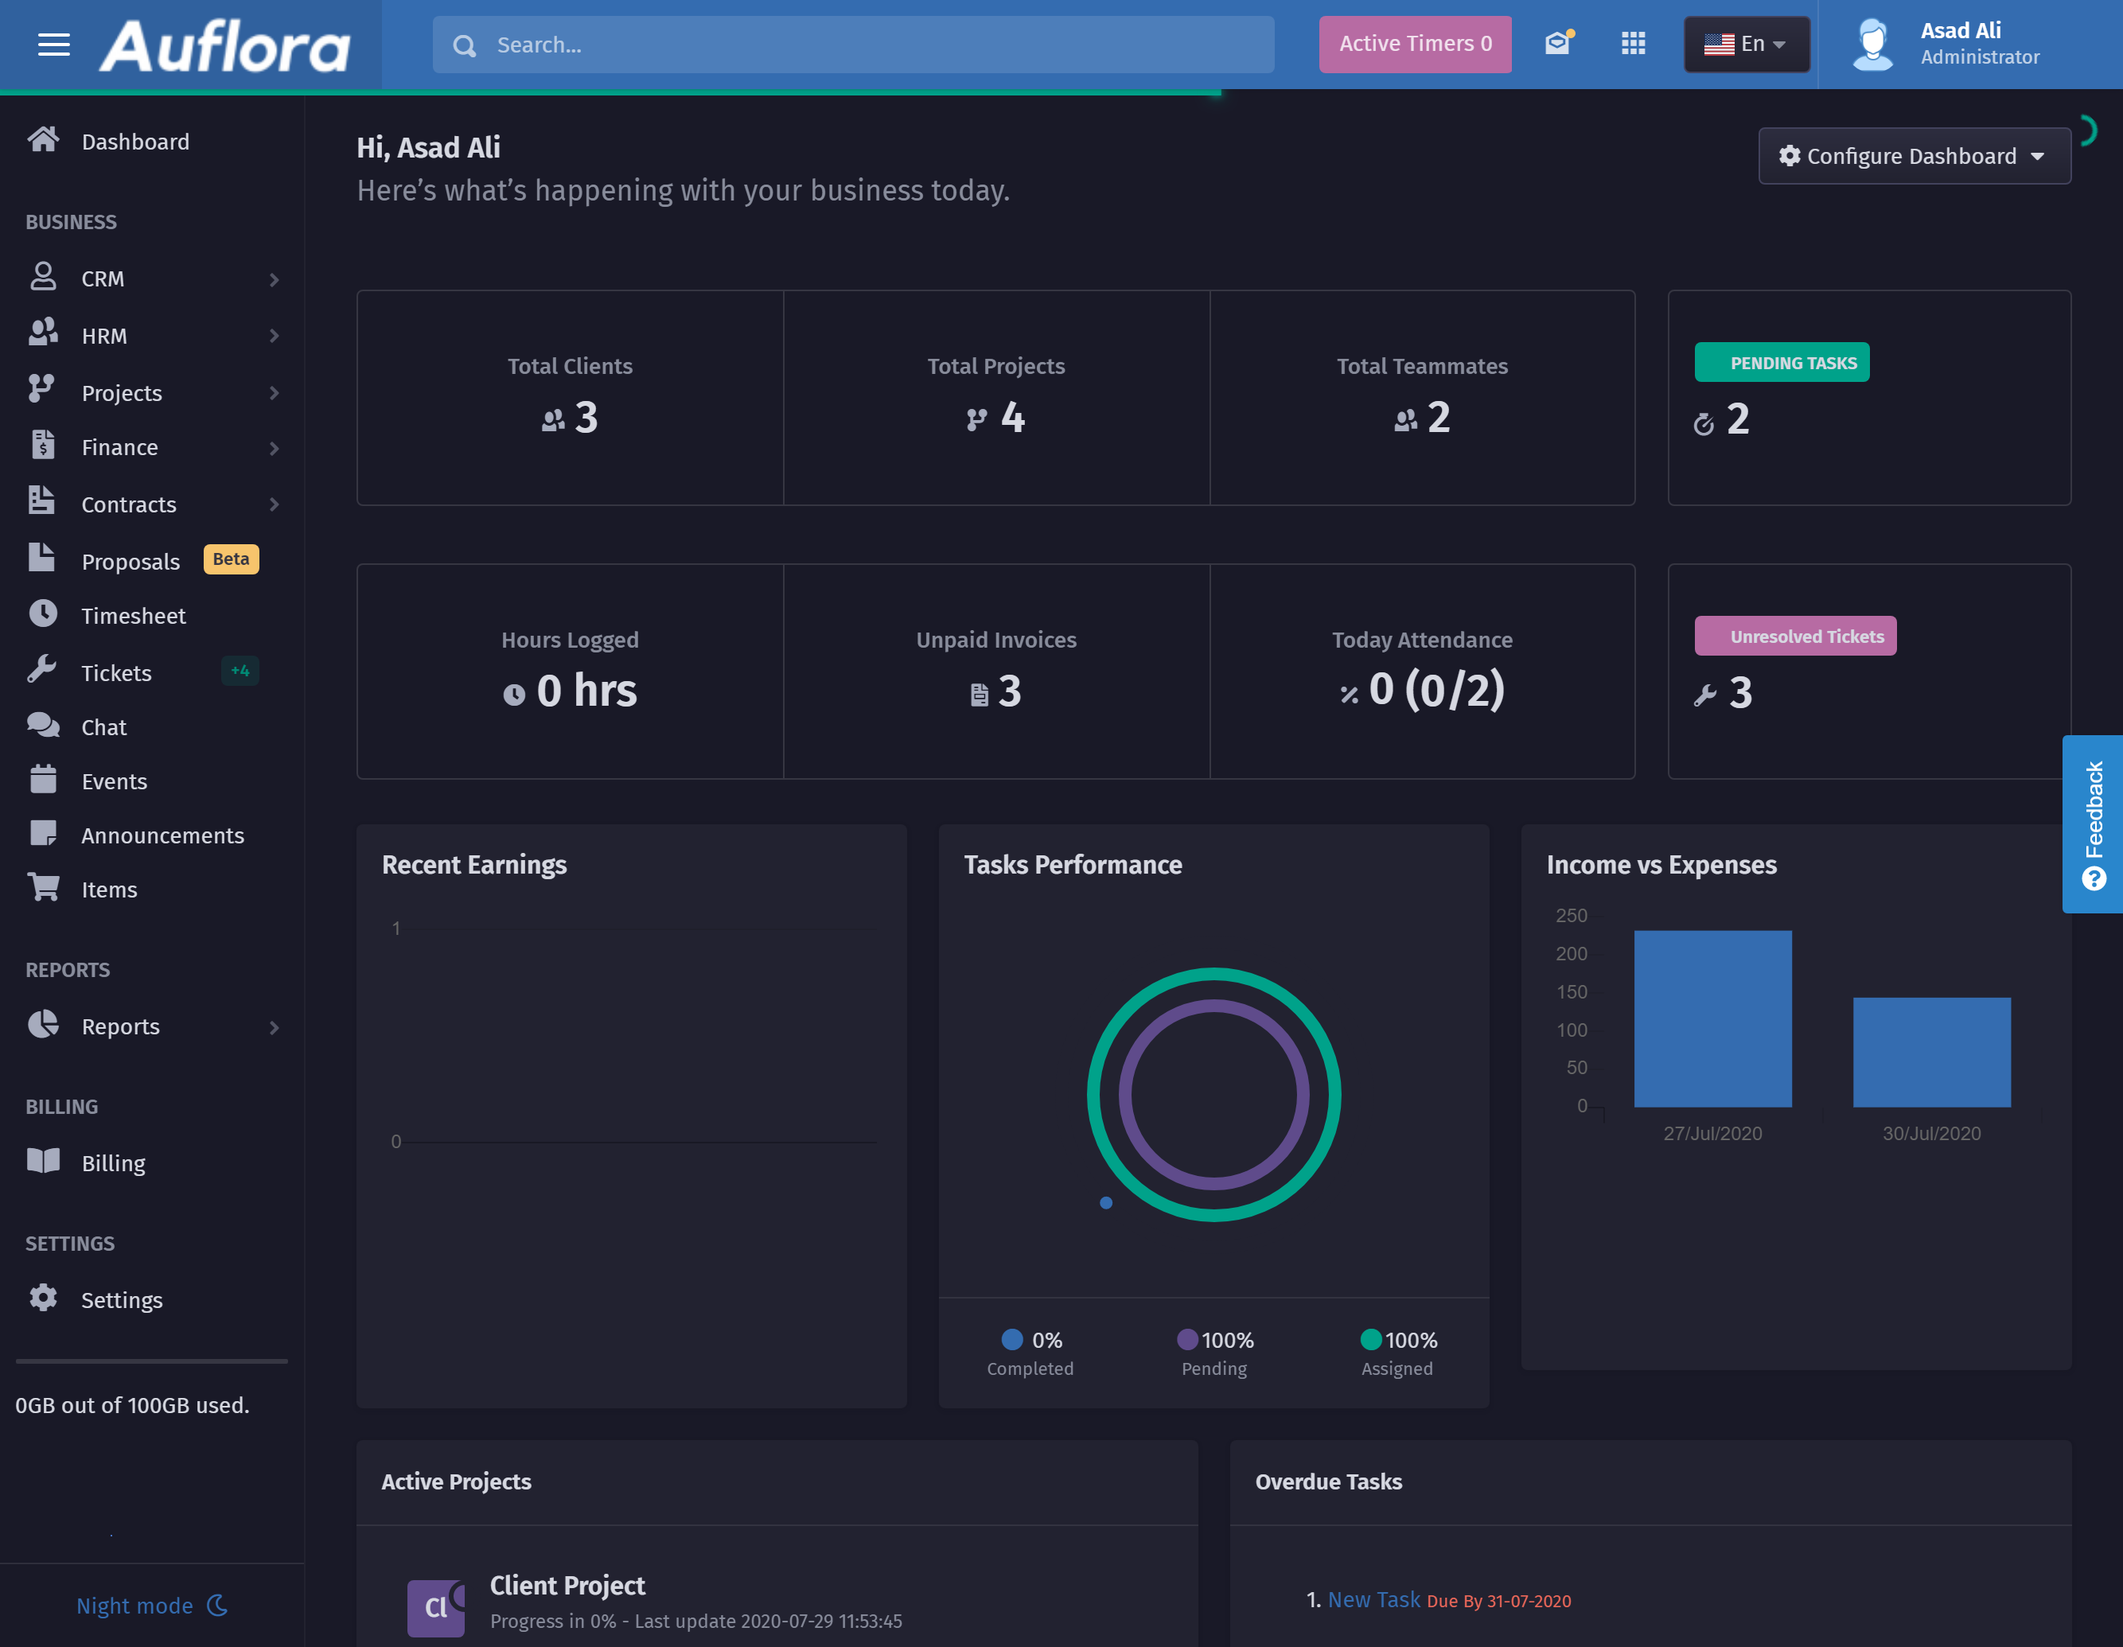Click the Timesheet clock icon

point(43,613)
